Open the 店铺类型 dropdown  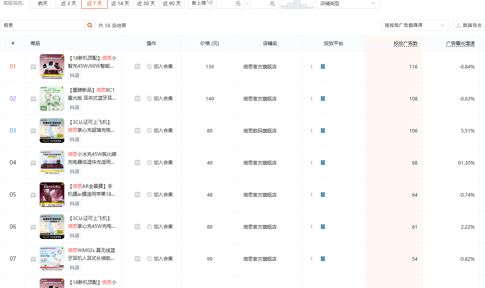[348, 4]
